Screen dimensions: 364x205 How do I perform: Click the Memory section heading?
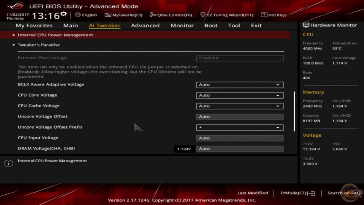click(313, 92)
